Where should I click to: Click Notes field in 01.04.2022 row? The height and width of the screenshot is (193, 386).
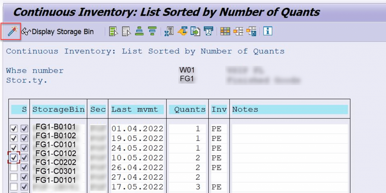pyautogui.click(x=290, y=129)
